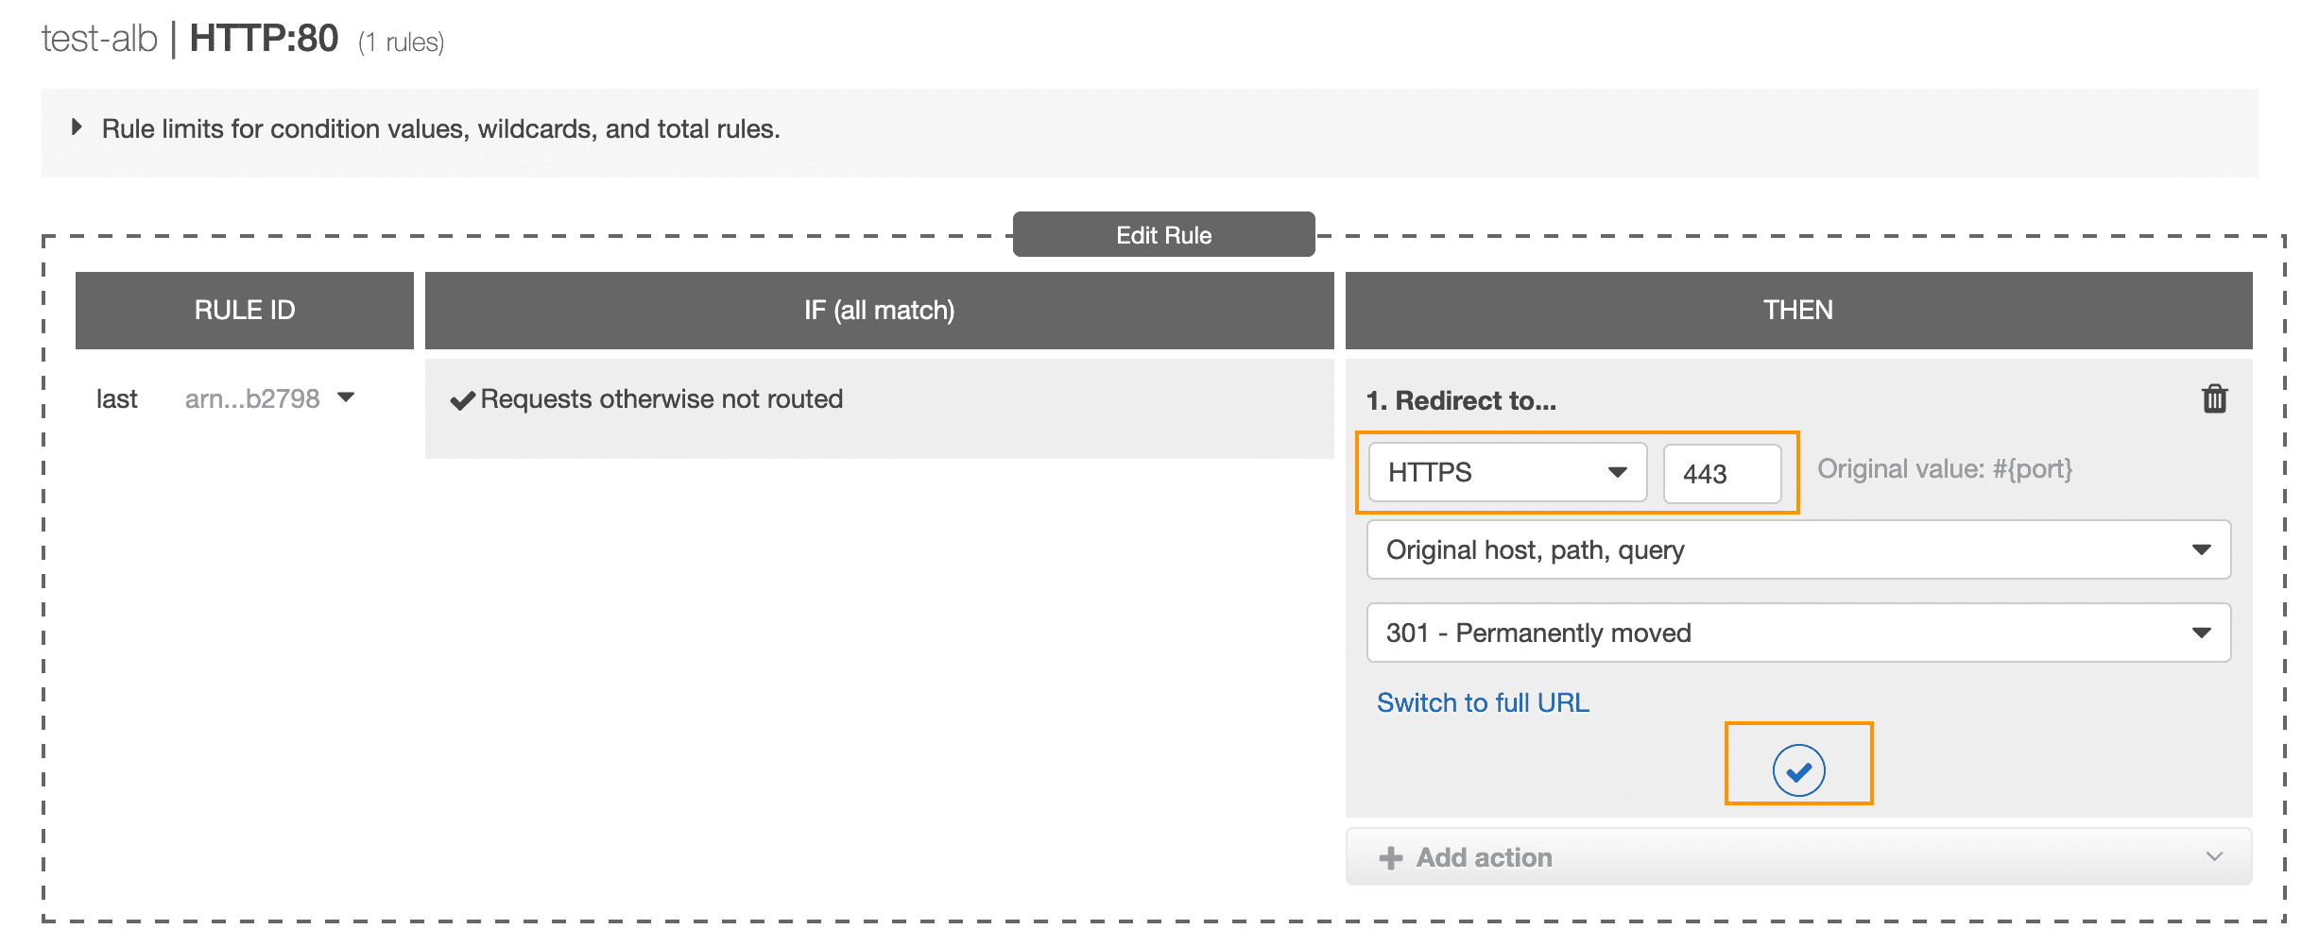Open the HTTPS protocol dropdown
This screenshot has width=2319, height=946.
(x=1507, y=472)
